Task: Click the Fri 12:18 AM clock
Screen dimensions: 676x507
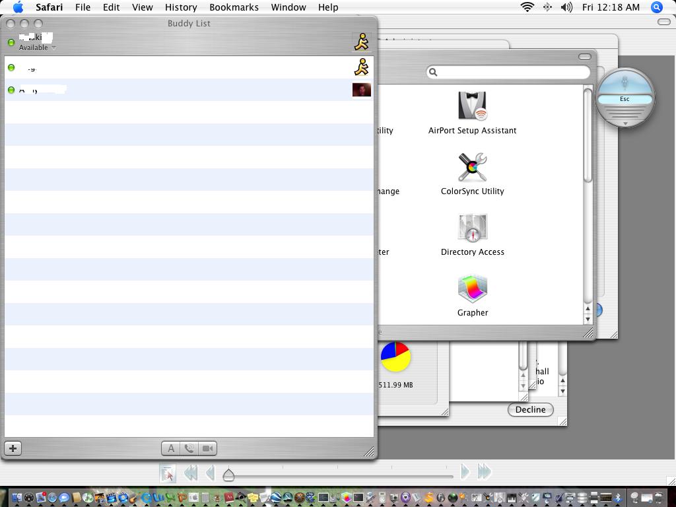Action: click(611, 7)
